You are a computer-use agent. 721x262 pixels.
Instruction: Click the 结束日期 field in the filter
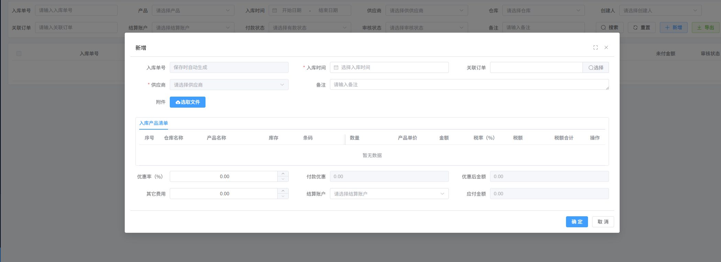(328, 10)
